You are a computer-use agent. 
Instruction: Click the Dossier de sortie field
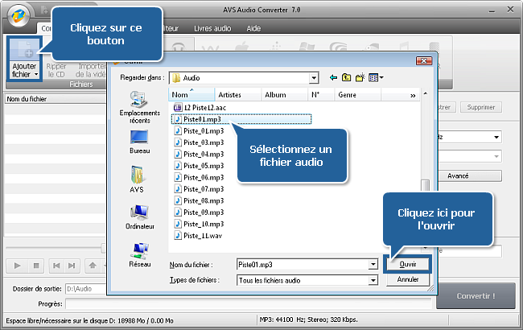(86, 289)
